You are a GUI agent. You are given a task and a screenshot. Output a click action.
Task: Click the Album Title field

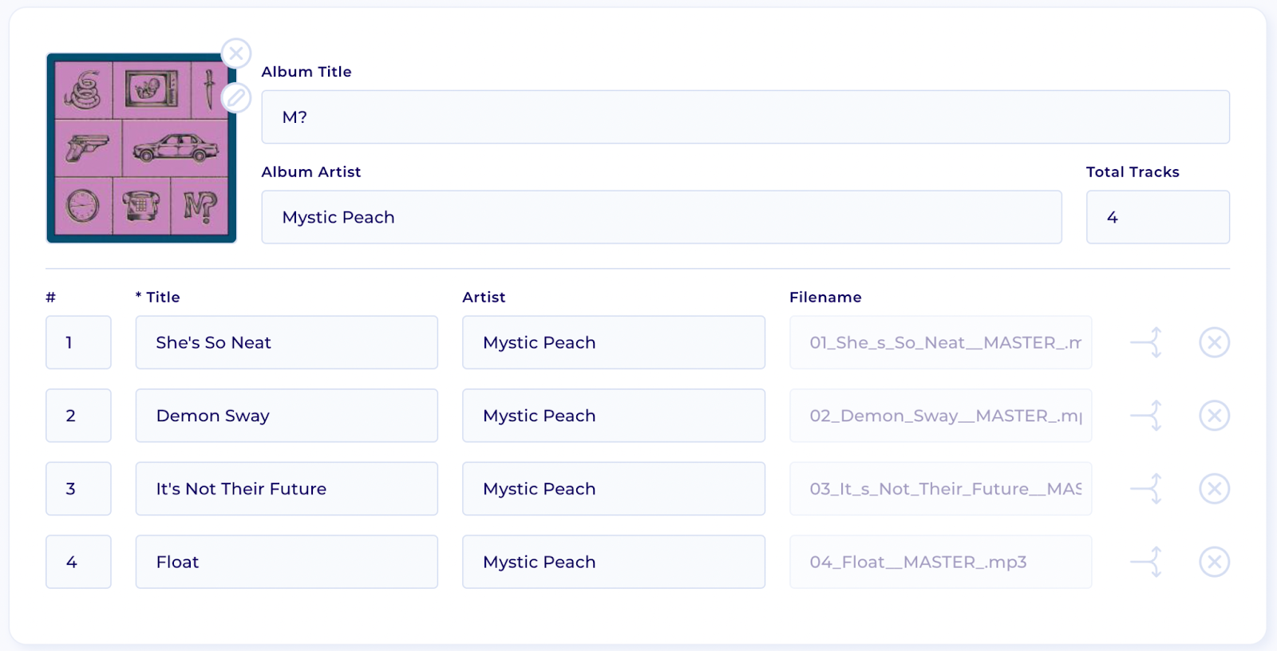click(x=745, y=117)
